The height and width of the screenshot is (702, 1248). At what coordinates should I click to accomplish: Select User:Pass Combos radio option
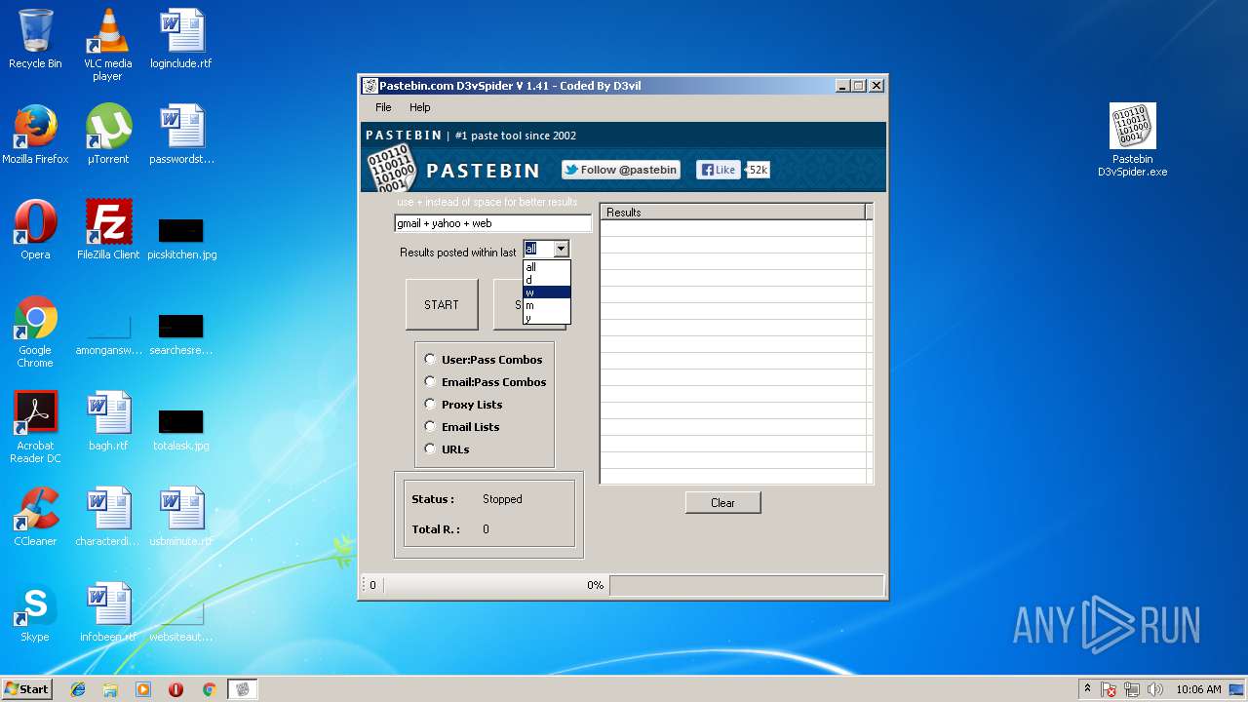[484, 360]
